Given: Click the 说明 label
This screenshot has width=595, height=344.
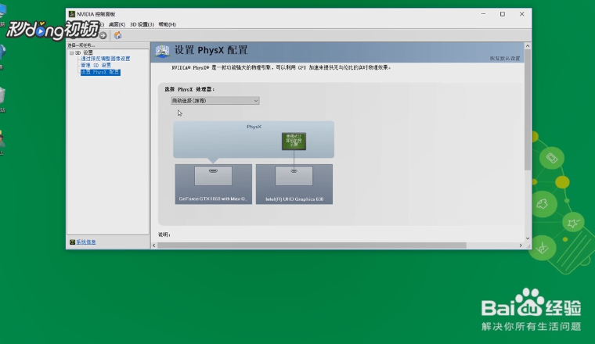Looking at the screenshot, I should coord(164,235).
